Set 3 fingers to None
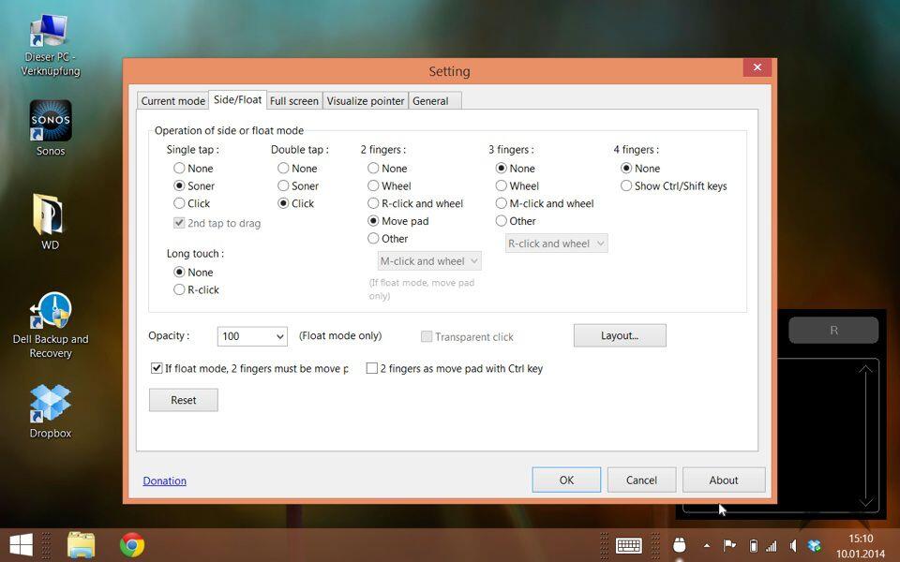Viewport: 900px width, 562px height. (x=515, y=168)
